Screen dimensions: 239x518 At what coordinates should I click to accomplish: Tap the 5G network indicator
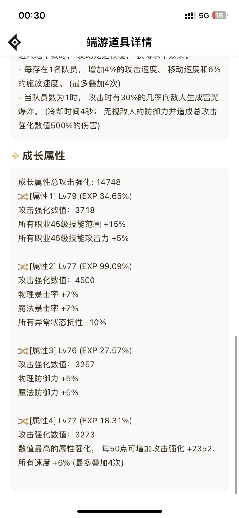coord(204,16)
